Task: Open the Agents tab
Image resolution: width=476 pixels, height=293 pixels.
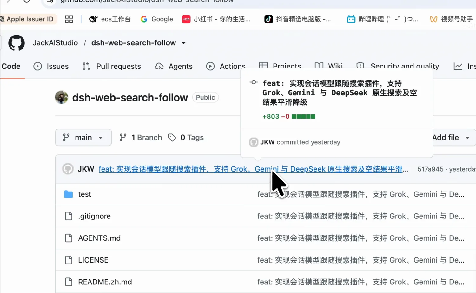Action: point(174,66)
